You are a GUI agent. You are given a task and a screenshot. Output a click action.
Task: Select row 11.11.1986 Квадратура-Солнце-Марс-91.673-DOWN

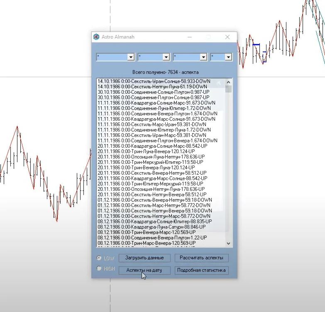(161, 103)
